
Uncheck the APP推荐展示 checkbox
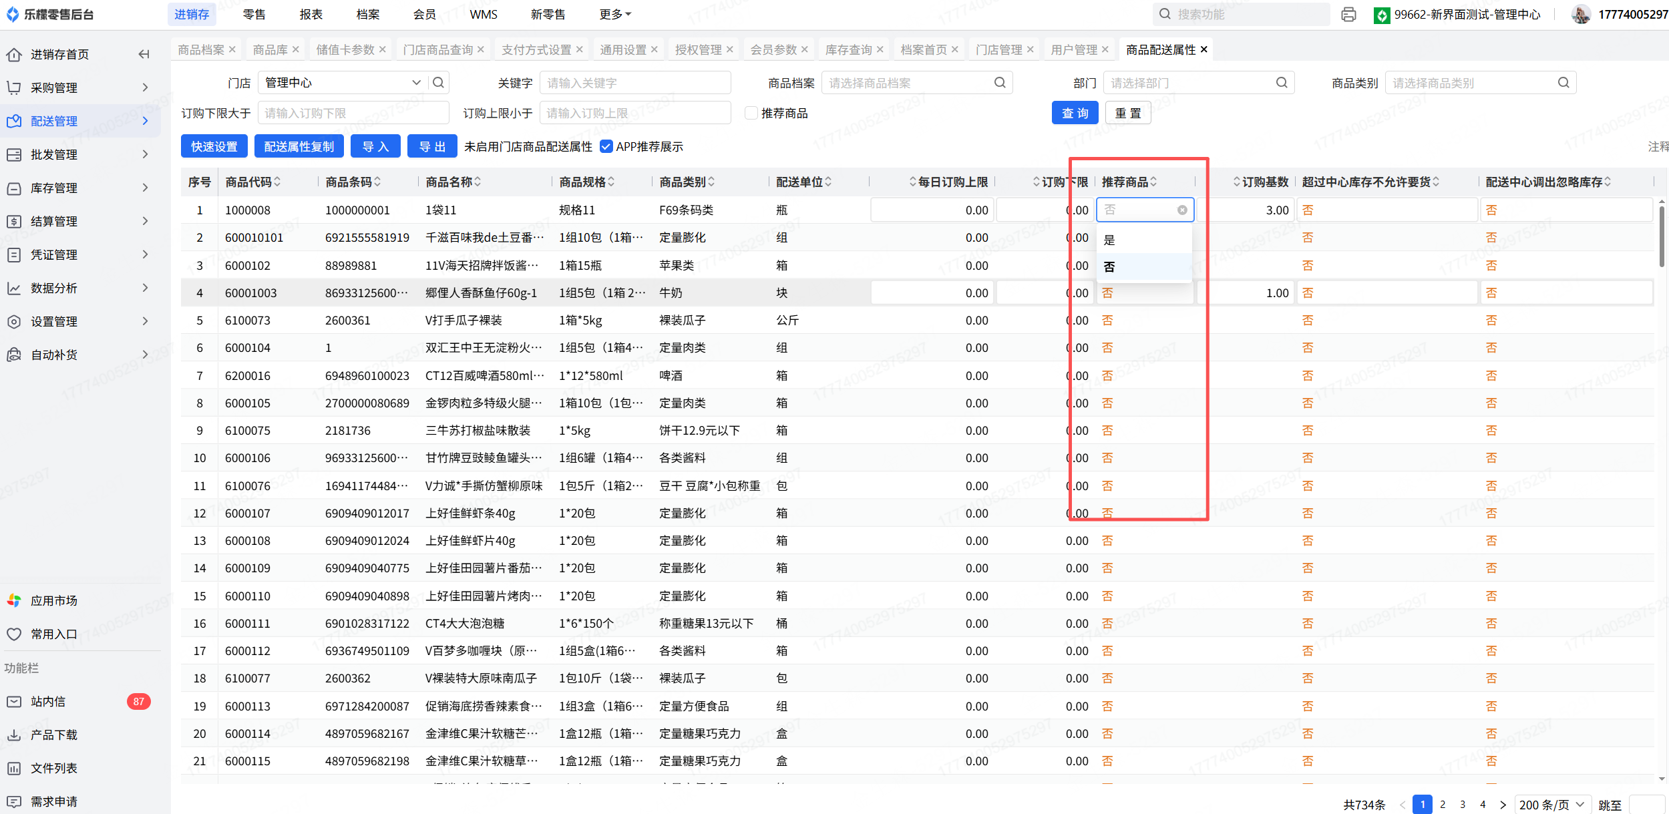tap(606, 146)
